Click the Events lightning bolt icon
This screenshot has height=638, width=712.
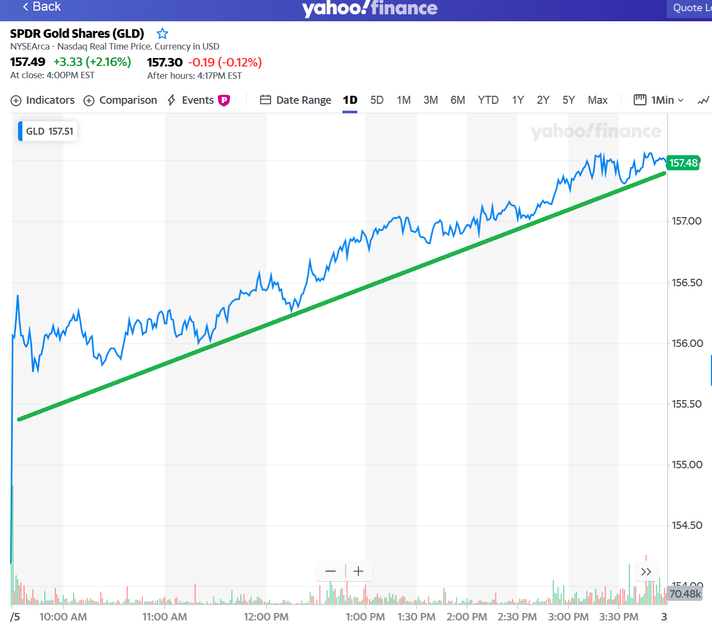171,100
